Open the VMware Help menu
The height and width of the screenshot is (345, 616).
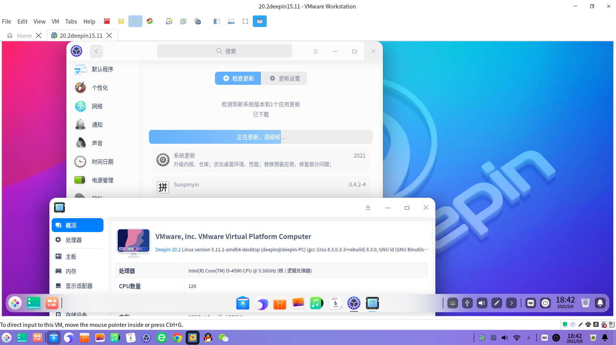coord(89,22)
